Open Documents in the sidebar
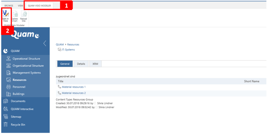Screen dimensions: 268x135 [18, 101]
